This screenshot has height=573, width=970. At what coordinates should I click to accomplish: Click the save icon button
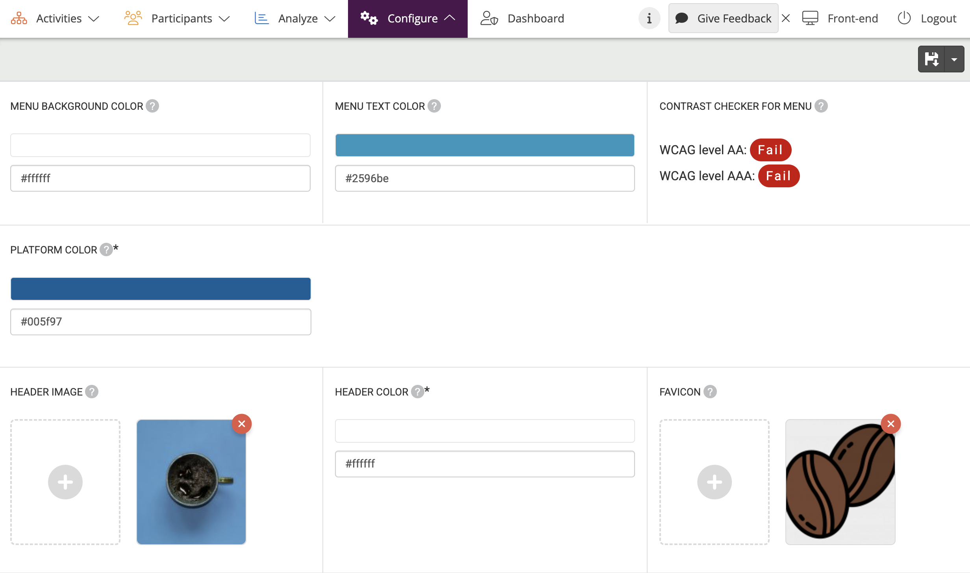click(931, 59)
